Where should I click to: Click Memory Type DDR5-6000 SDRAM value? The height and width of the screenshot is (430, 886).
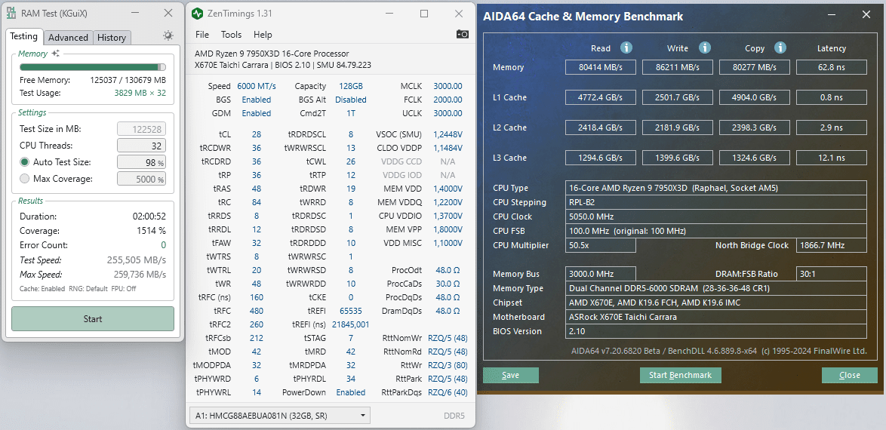[716, 288]
